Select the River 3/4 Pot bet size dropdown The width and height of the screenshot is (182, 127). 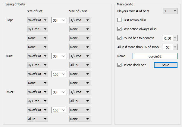pyautogui.click(x=38, y=101)
